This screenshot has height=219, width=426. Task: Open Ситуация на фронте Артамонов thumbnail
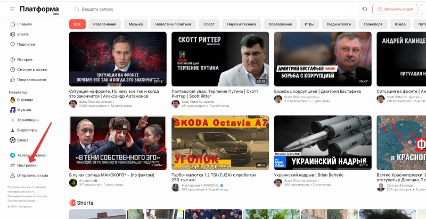[118, 59]
